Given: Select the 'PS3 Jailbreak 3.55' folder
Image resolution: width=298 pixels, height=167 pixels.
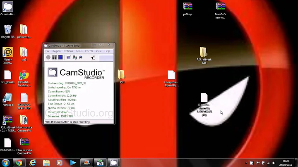Looking at the screenshot, I should [x=204, y=55].
